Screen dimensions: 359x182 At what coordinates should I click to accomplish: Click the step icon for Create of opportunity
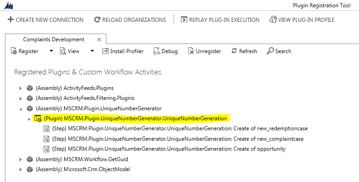tap(46, 149)
